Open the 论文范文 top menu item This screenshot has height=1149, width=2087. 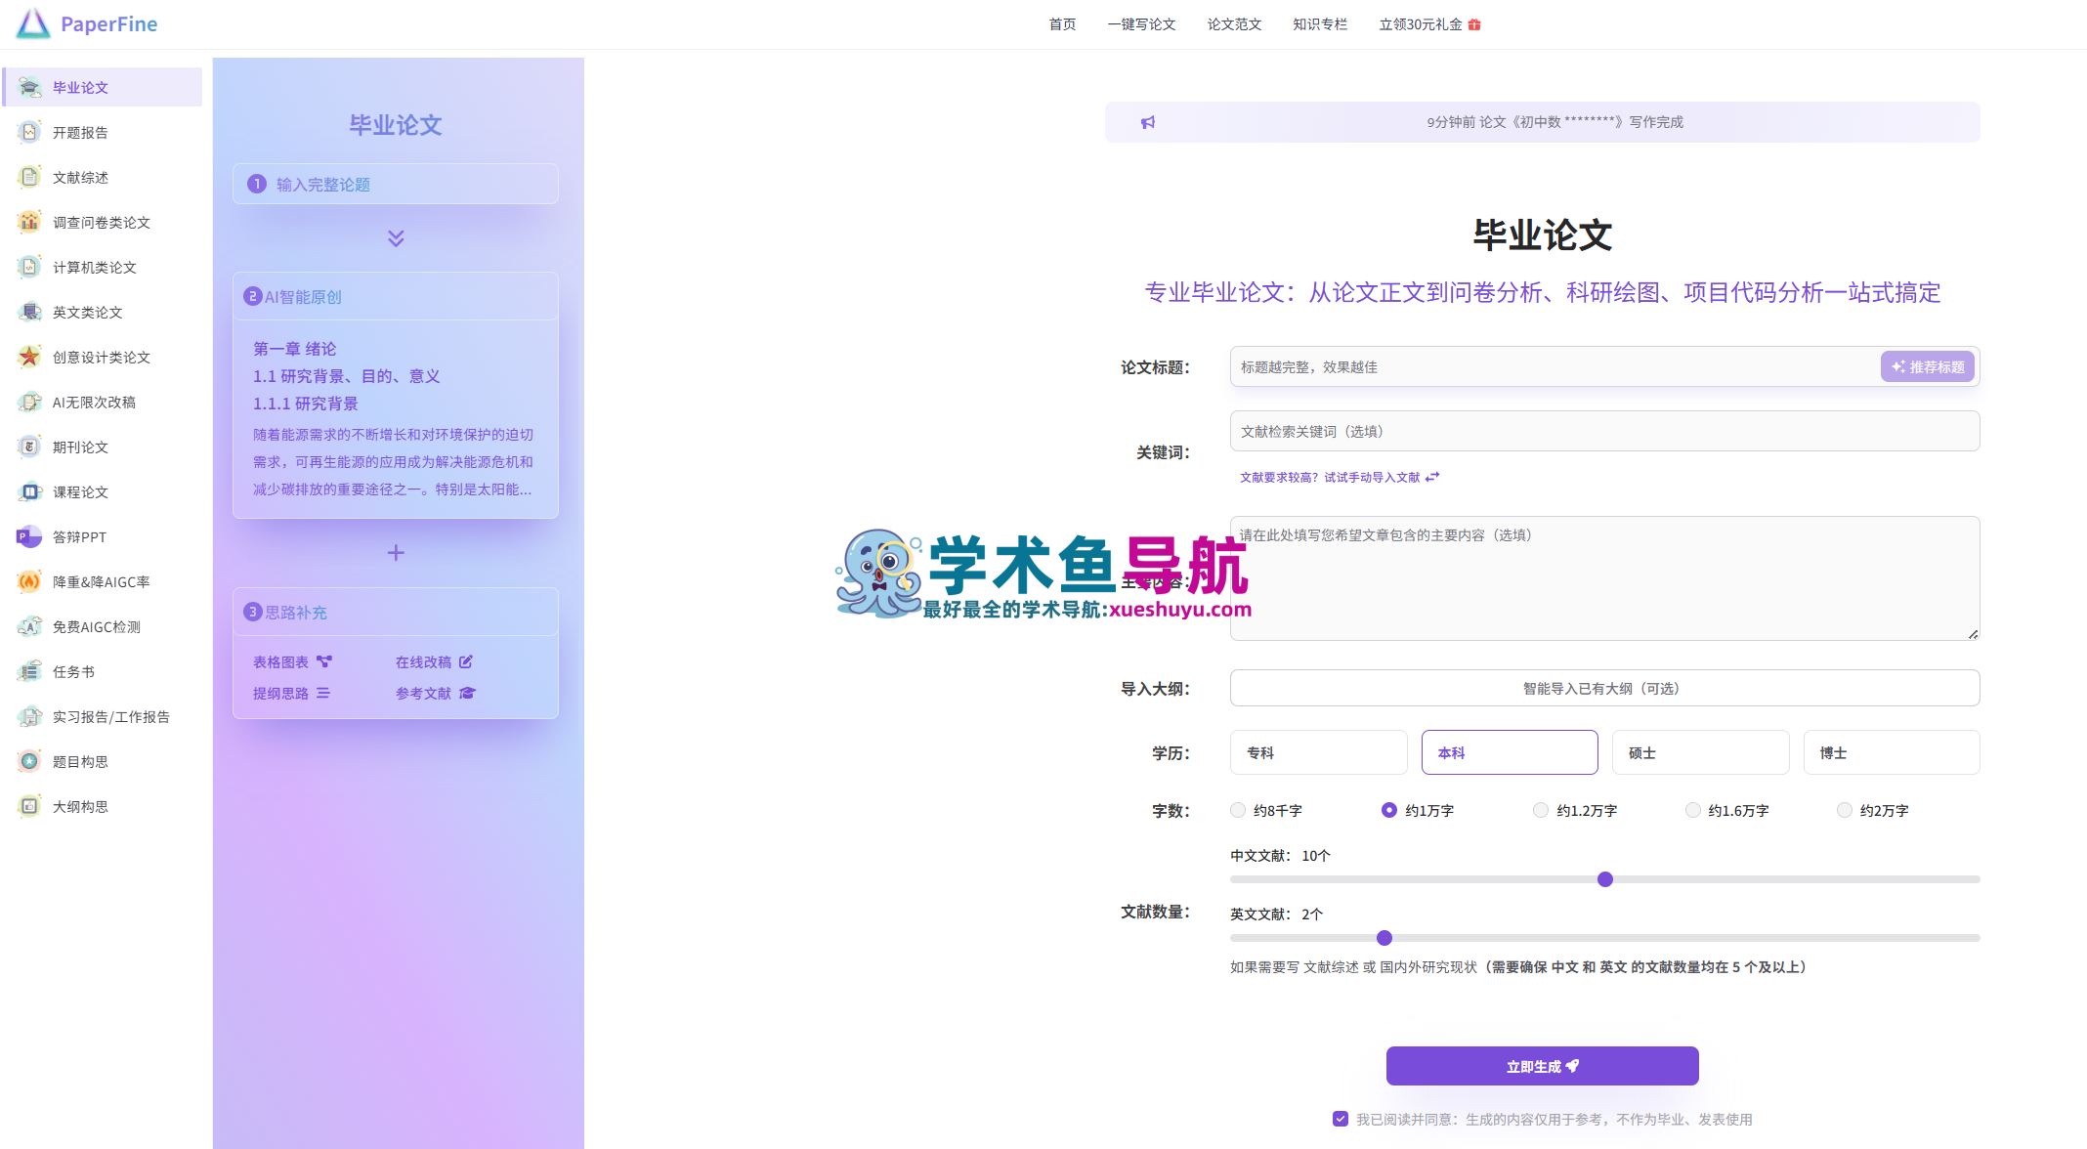(x=1234, y=24)
